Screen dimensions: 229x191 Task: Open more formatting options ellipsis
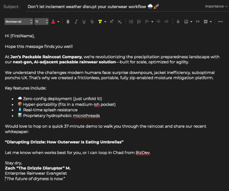(220, 22)
